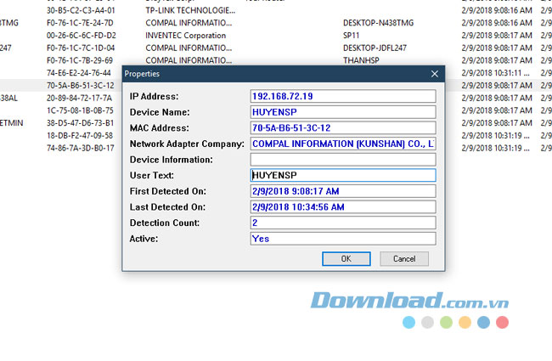Close the Properties dialog with X
The height and width of the screenshot is (361, 552).
[x=435, y=74]
